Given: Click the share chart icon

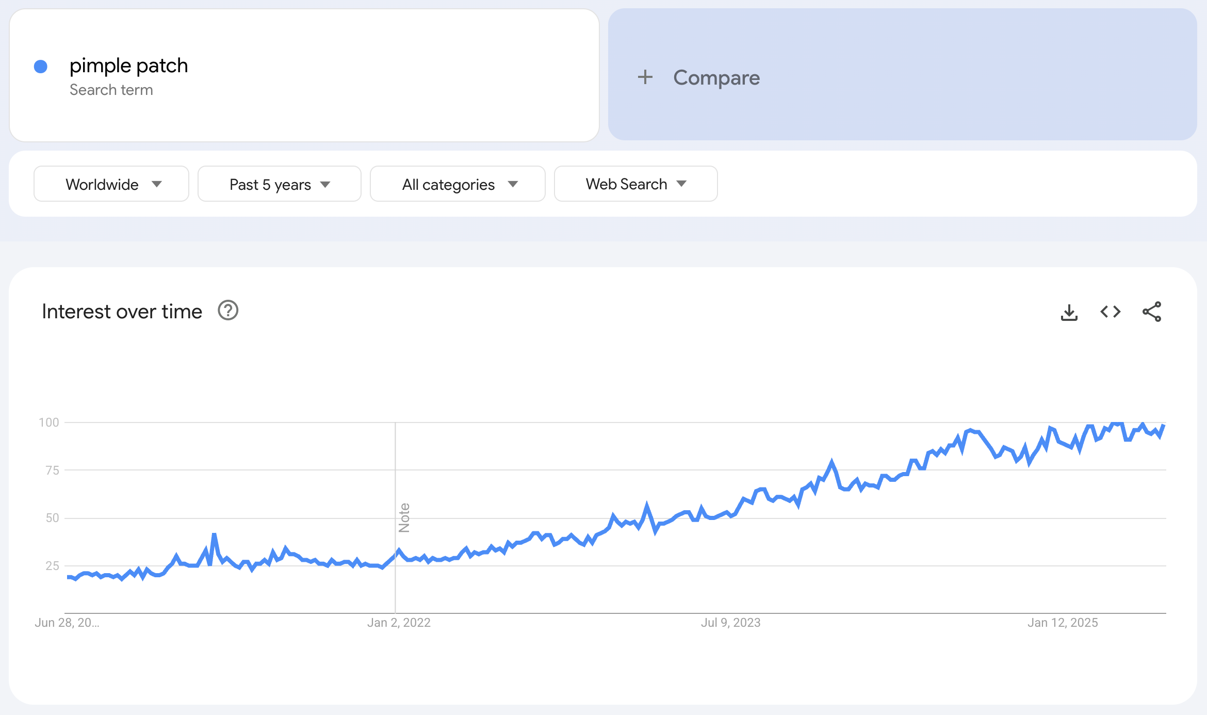Looking at the screenshot, I should click(x=1152, y=312).
